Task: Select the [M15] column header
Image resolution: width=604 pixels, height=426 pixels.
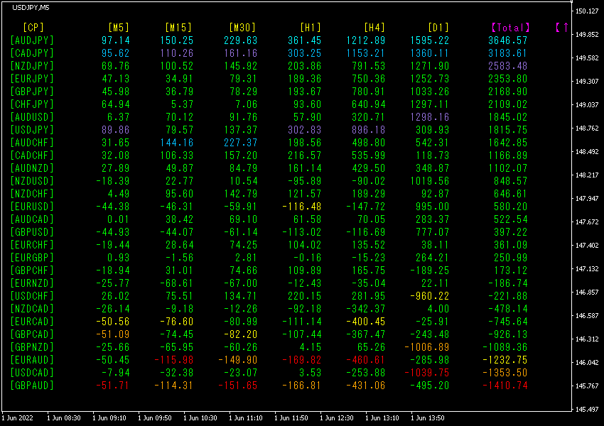Action: coord(178,28)
